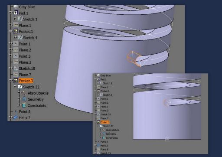This screenshot has height=157, width=222.
Task: Click the Helix.2 spiral icon in large tree
Action: click(x=16, y=118)
